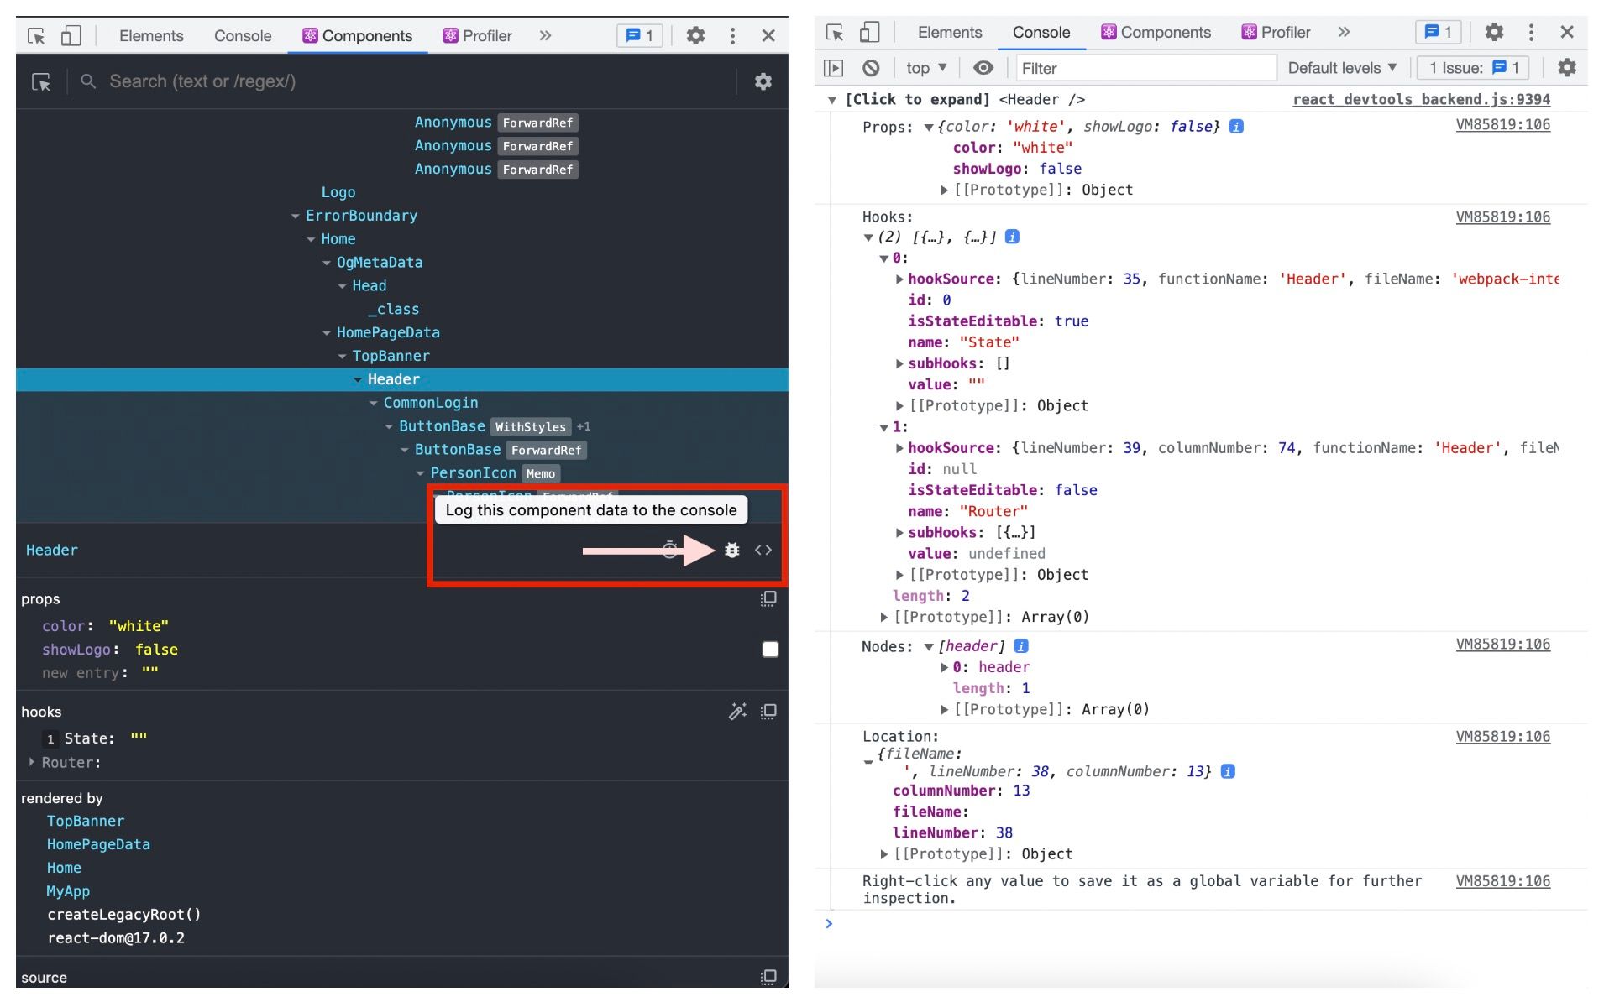Switch to Console tab in left panel

243,36
